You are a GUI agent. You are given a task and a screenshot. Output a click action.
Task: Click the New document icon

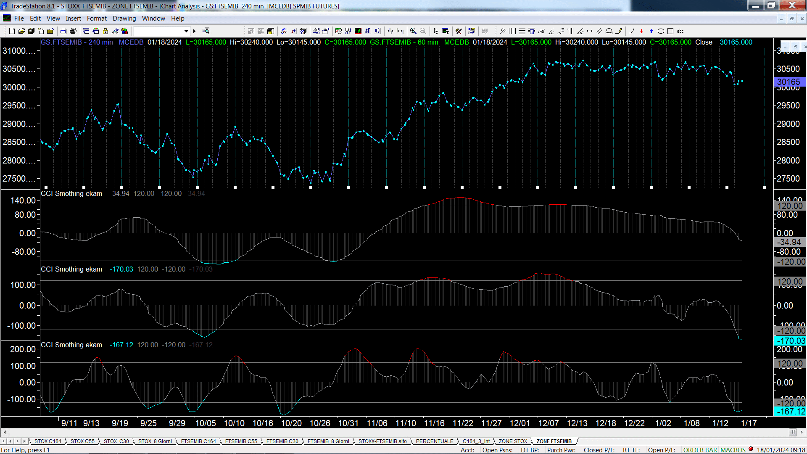tap(12, 31)
